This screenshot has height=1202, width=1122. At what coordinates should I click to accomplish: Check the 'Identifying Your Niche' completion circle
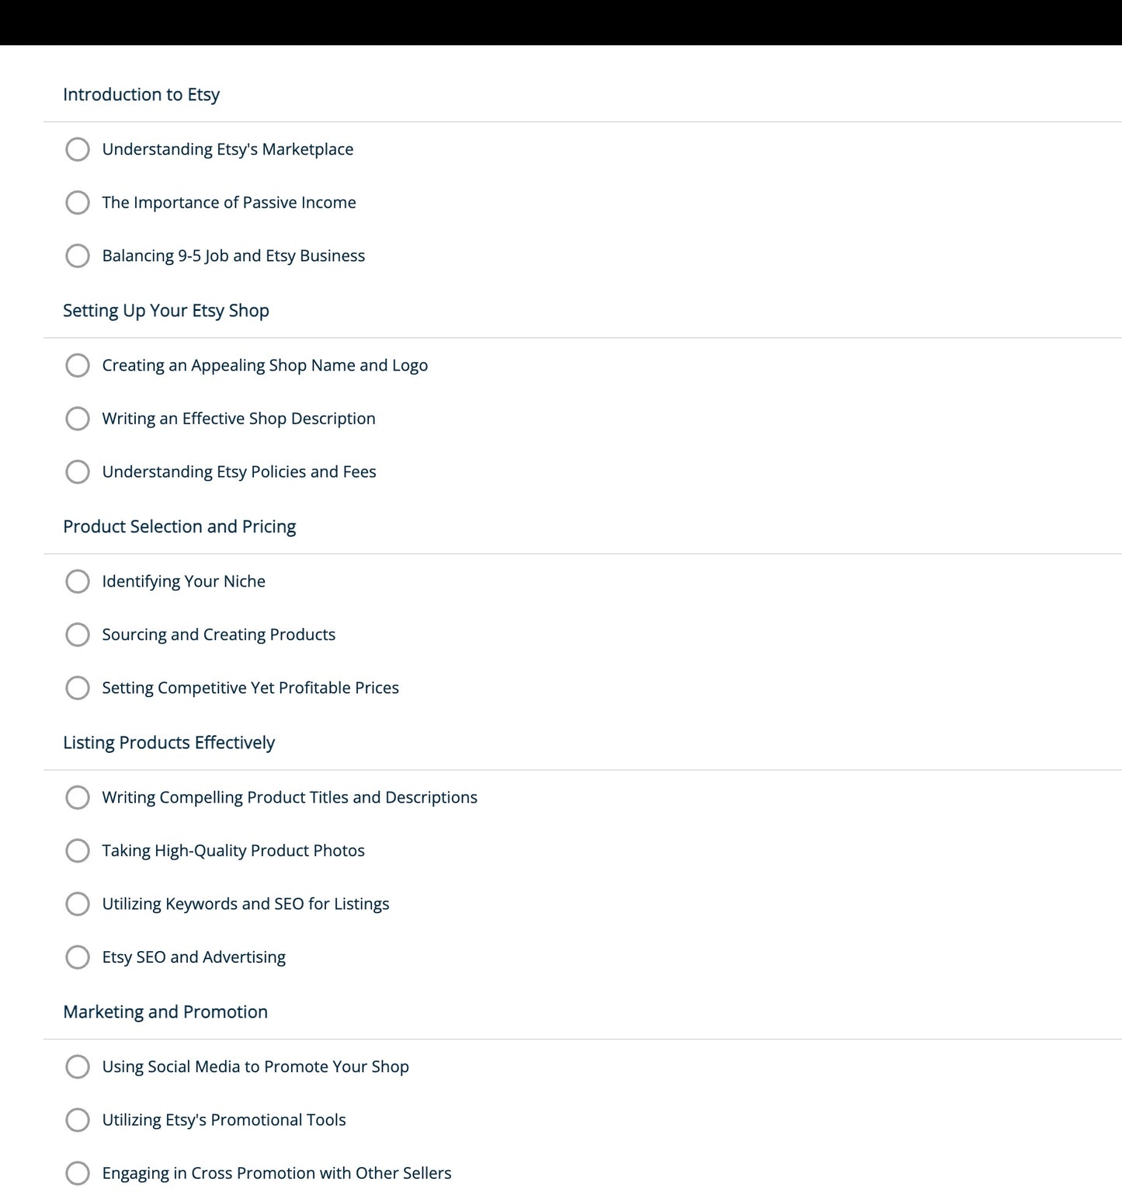(78, 581)
